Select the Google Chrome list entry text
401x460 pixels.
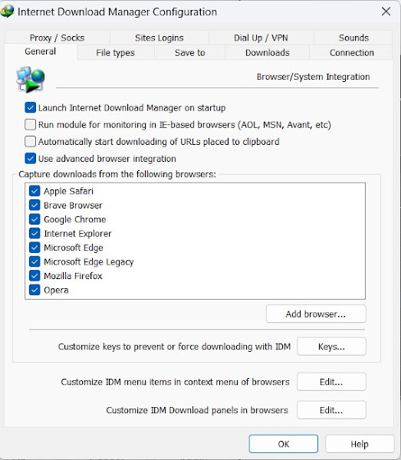point(75,219)
